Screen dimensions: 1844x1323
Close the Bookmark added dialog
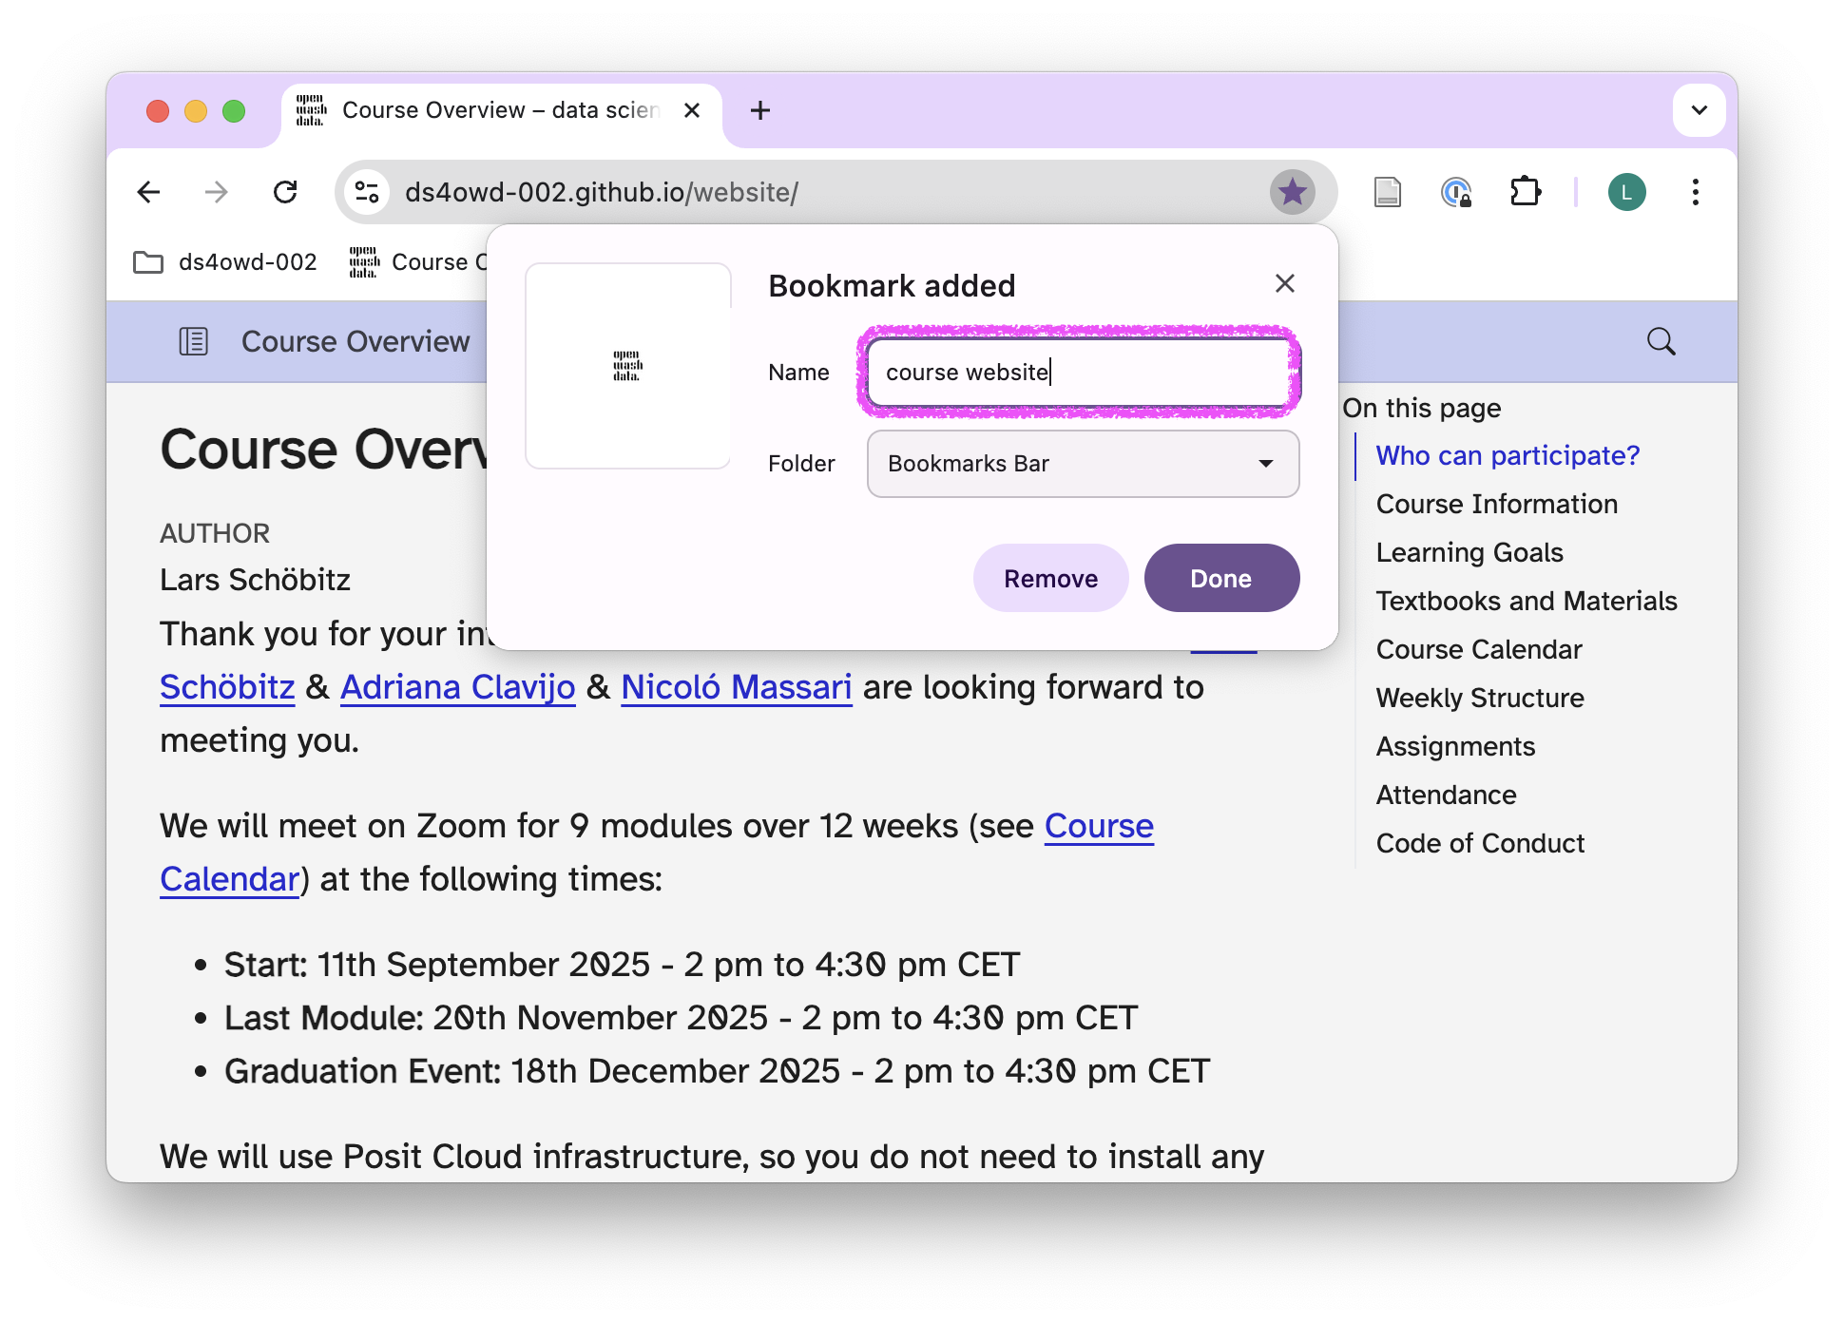[1284, 283]
